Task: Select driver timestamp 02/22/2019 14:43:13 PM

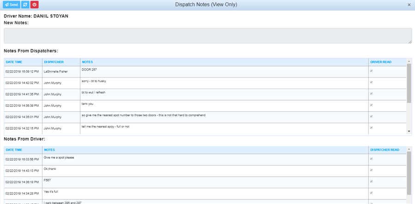Action: point(22,171)
